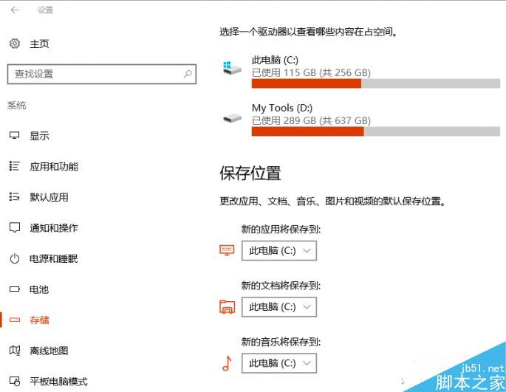
Task: Open 平板电脑模式 settings
Action: click(58, 382)
